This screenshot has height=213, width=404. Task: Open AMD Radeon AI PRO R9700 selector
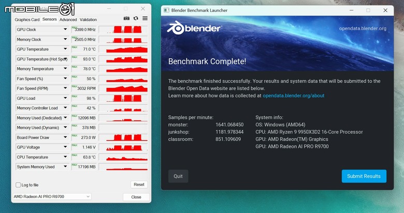[52, 196]
